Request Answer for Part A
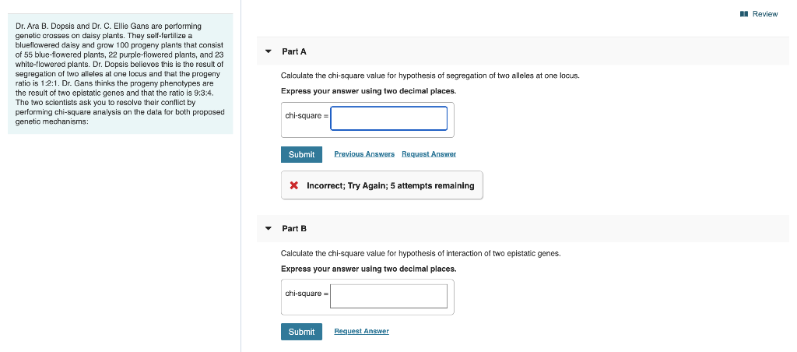 (429, 154)
